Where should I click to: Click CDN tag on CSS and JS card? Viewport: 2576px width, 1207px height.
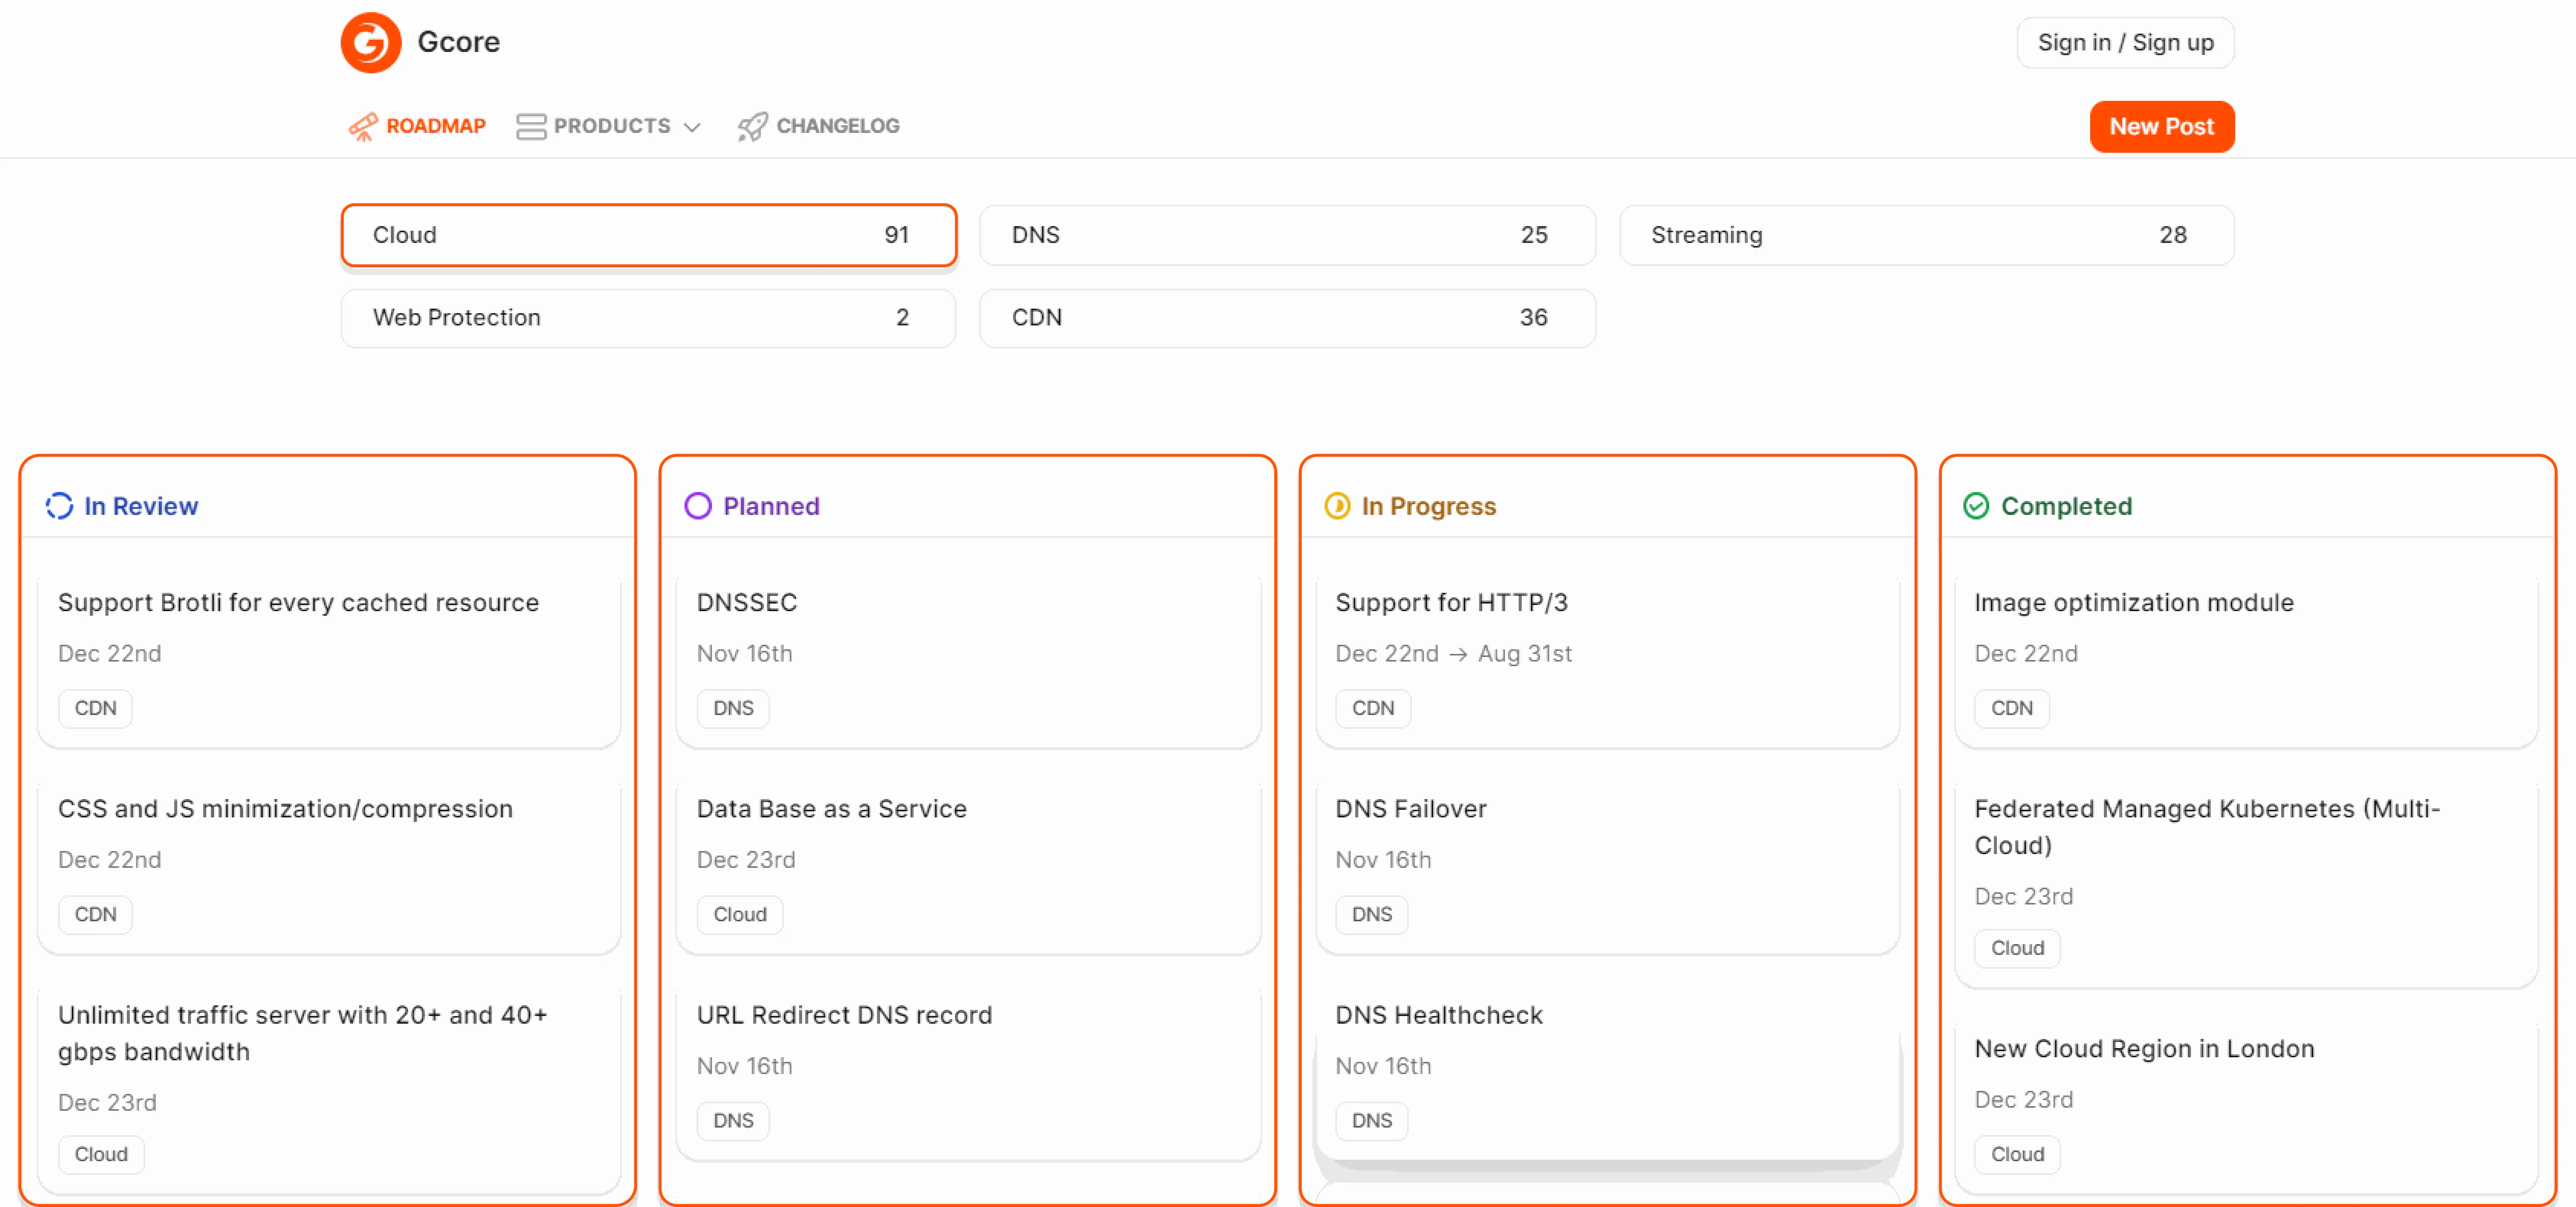(95, 914)
